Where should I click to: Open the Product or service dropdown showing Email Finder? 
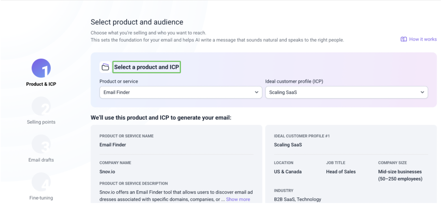[x=181, y=92]
